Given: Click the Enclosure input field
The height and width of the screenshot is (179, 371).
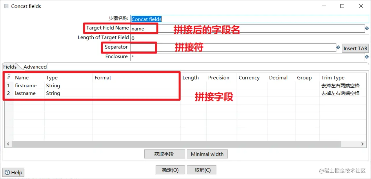Looking at the screenshot, I should point(247,57).
